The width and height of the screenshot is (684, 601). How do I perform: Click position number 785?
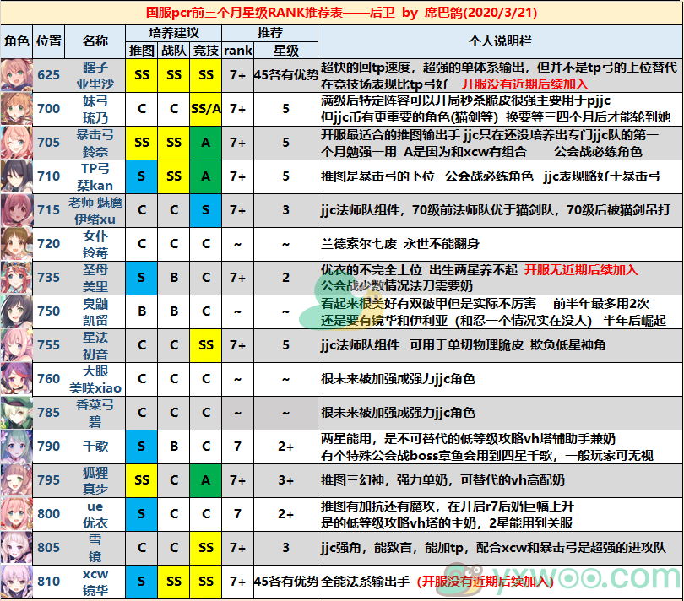48,413
